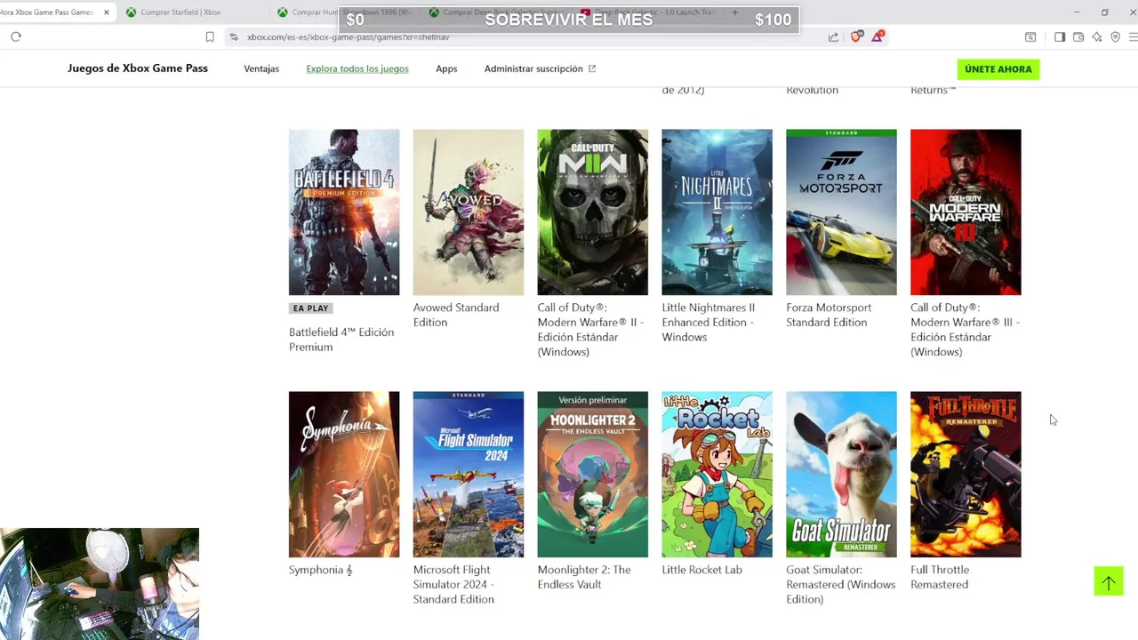Screen dimensions: 1138x640
Task: Click Little Nightmares II Enhanced Edition title
Action: click(x=709, y=322)
